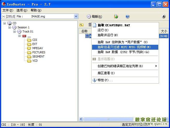Select the VCD folder icon
This screenshot has width=170, height=128.
tap(29, 61)
